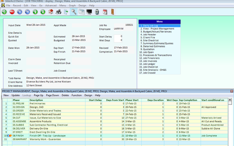The height and width of the screenshot is (146, 234).
Task: Open the Graph menu
Action: pos(72,5)
